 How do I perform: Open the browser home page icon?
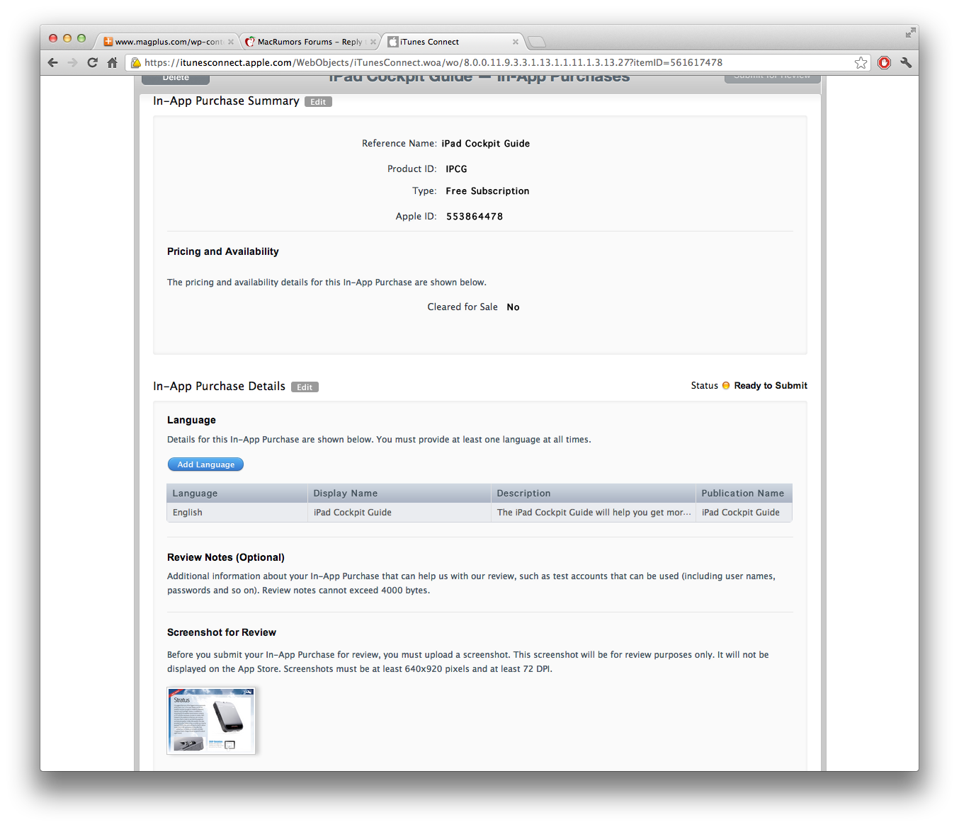(112, 62)
